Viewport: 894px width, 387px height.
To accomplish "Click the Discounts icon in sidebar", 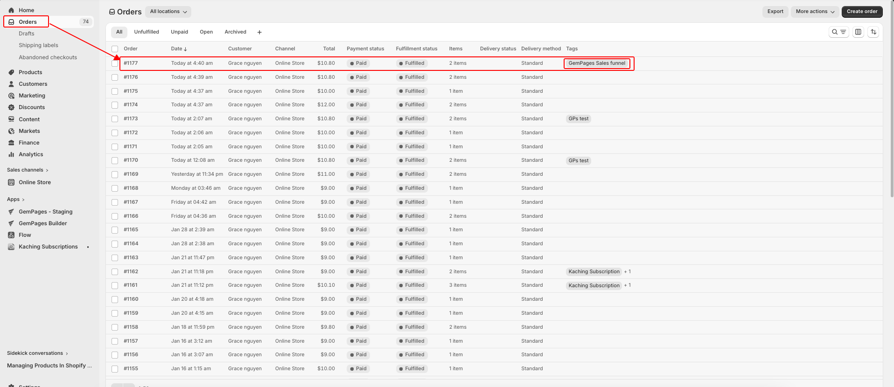I will point(11,107).
